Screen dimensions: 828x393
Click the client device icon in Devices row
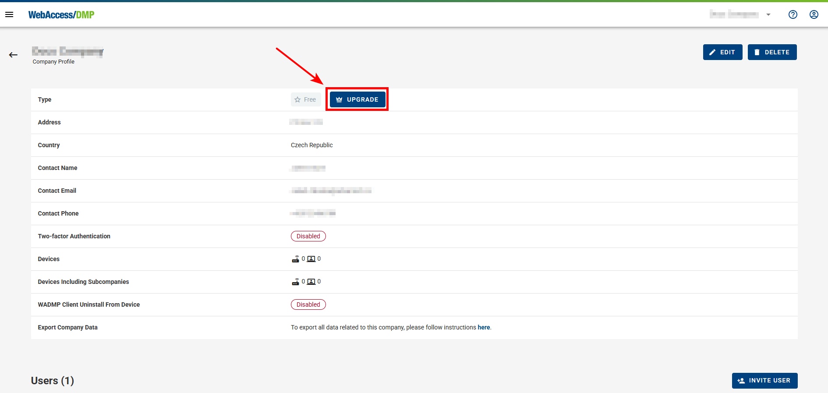pos(311,259)
